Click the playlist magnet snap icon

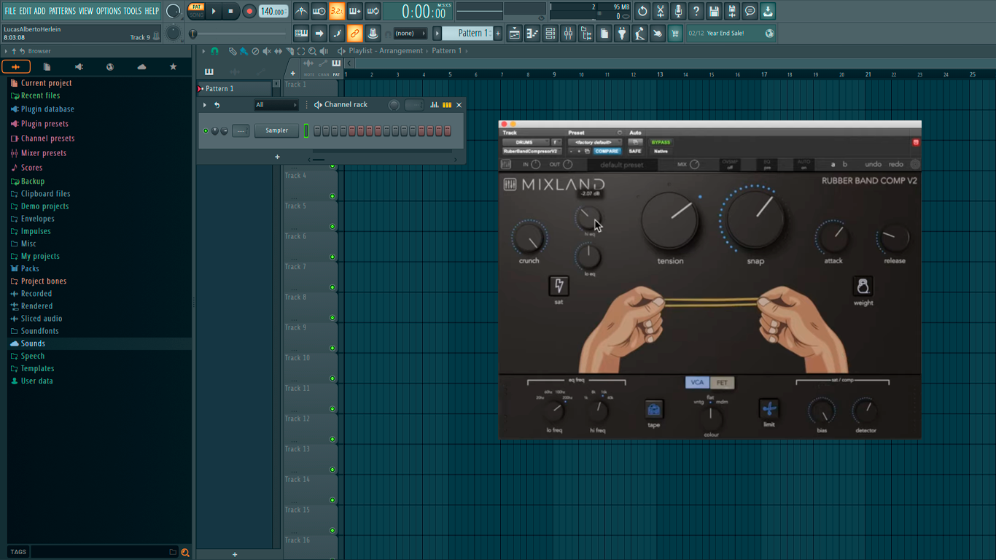(x=214, y=51)
